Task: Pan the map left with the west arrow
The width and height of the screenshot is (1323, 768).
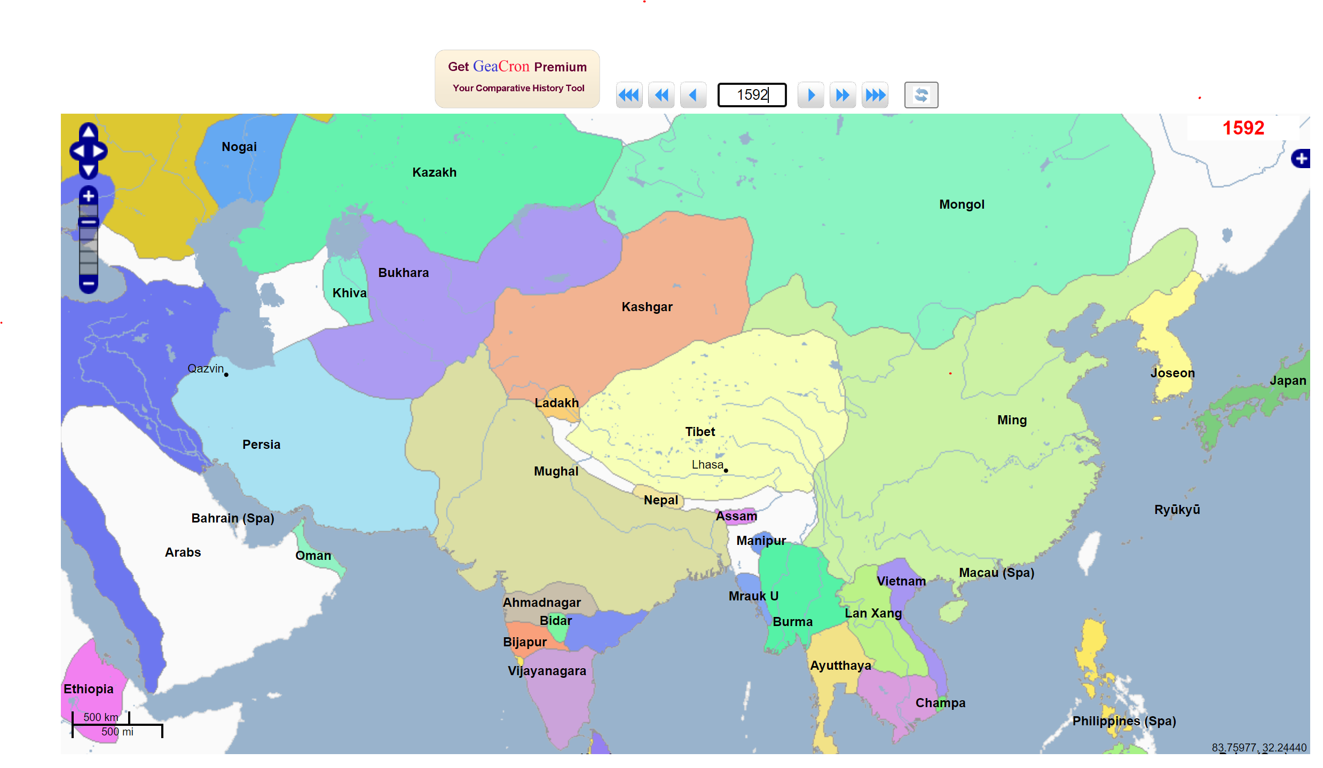Action: [78, 152]
